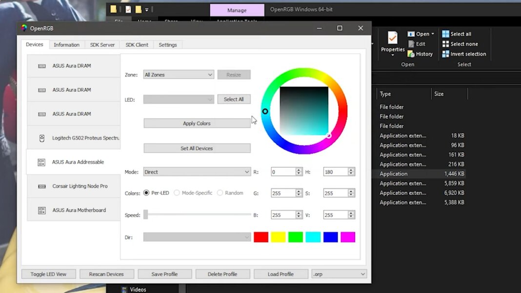521x293 pixels.
Task: Pick the red color swatch
Action: pos(261,237)
